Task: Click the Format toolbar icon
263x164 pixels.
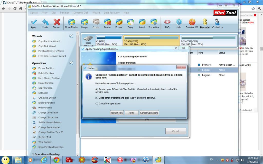Action: pyautogui.click(x=119, y=22)
